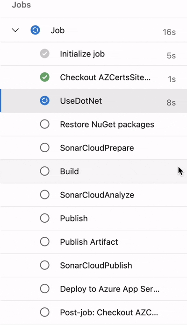Open the Post-job: Checkout AZC... step
187x325 pixels.
(x=93, y=312)
